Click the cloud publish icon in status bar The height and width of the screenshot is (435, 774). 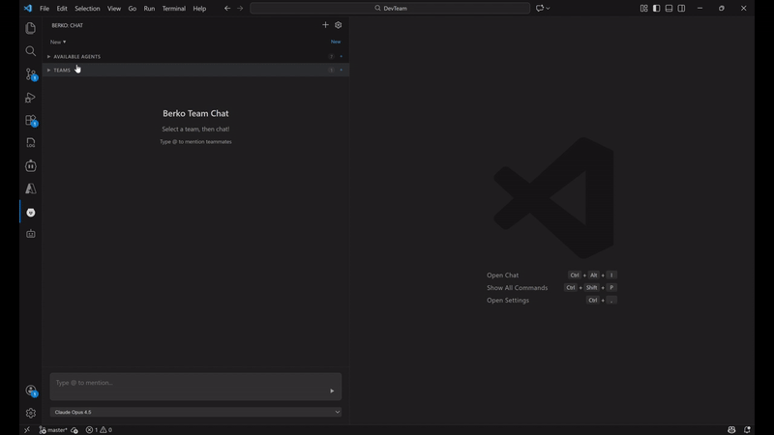pyautogui.click(x=74, y=429)
